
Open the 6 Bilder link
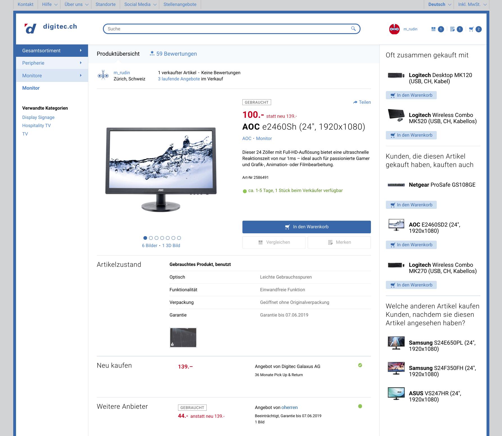150,245
